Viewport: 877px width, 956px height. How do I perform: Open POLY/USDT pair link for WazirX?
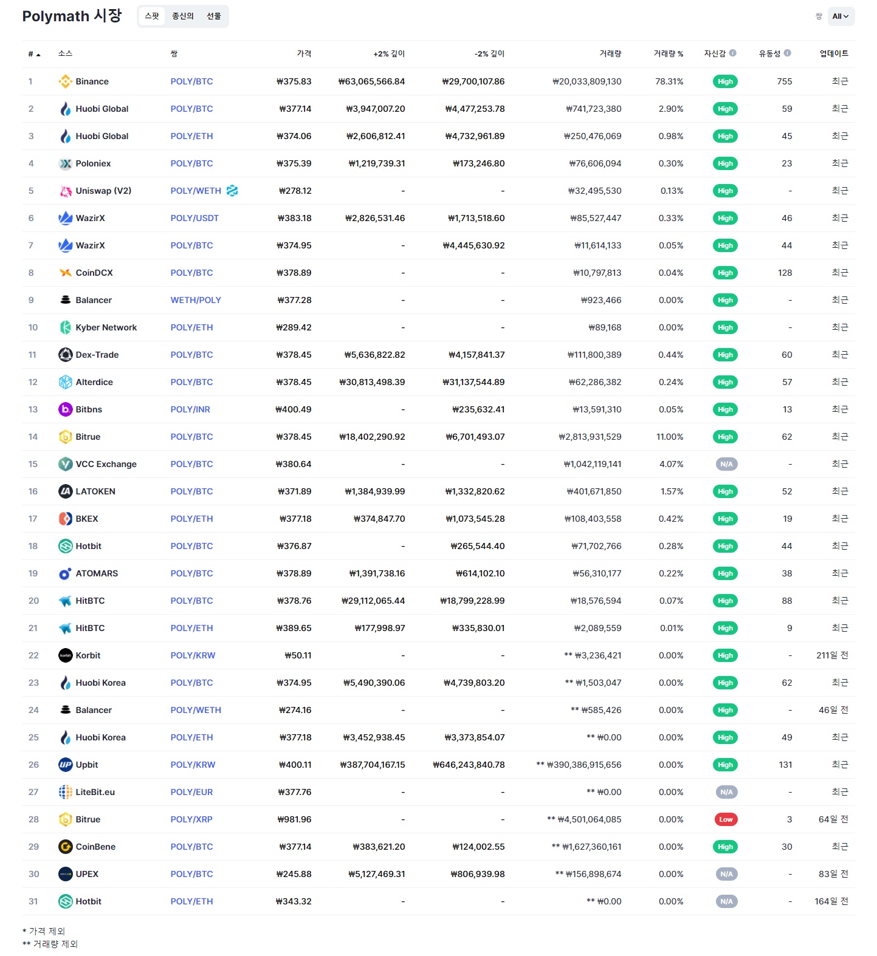click(x=194, y=218)
